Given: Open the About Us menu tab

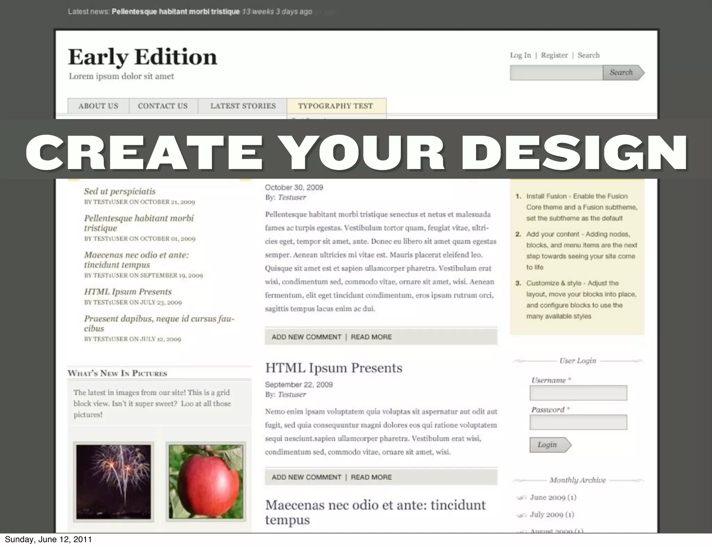Looking at the screenshot, I should click(98, 106).
